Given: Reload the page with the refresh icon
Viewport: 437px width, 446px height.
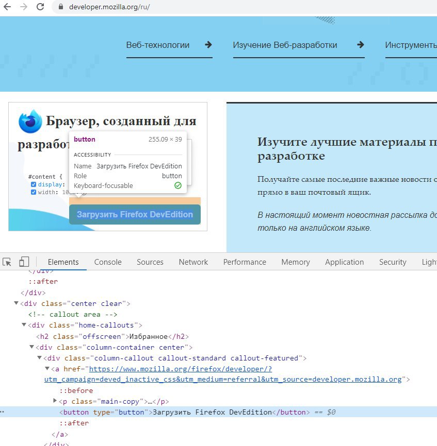Looking at the screenshot, I should pyautogui.click(x=40, y=7).
